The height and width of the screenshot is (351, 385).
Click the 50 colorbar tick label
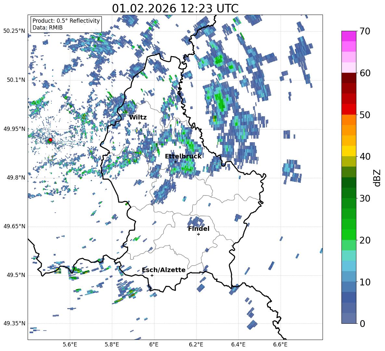tap(365, 115)
